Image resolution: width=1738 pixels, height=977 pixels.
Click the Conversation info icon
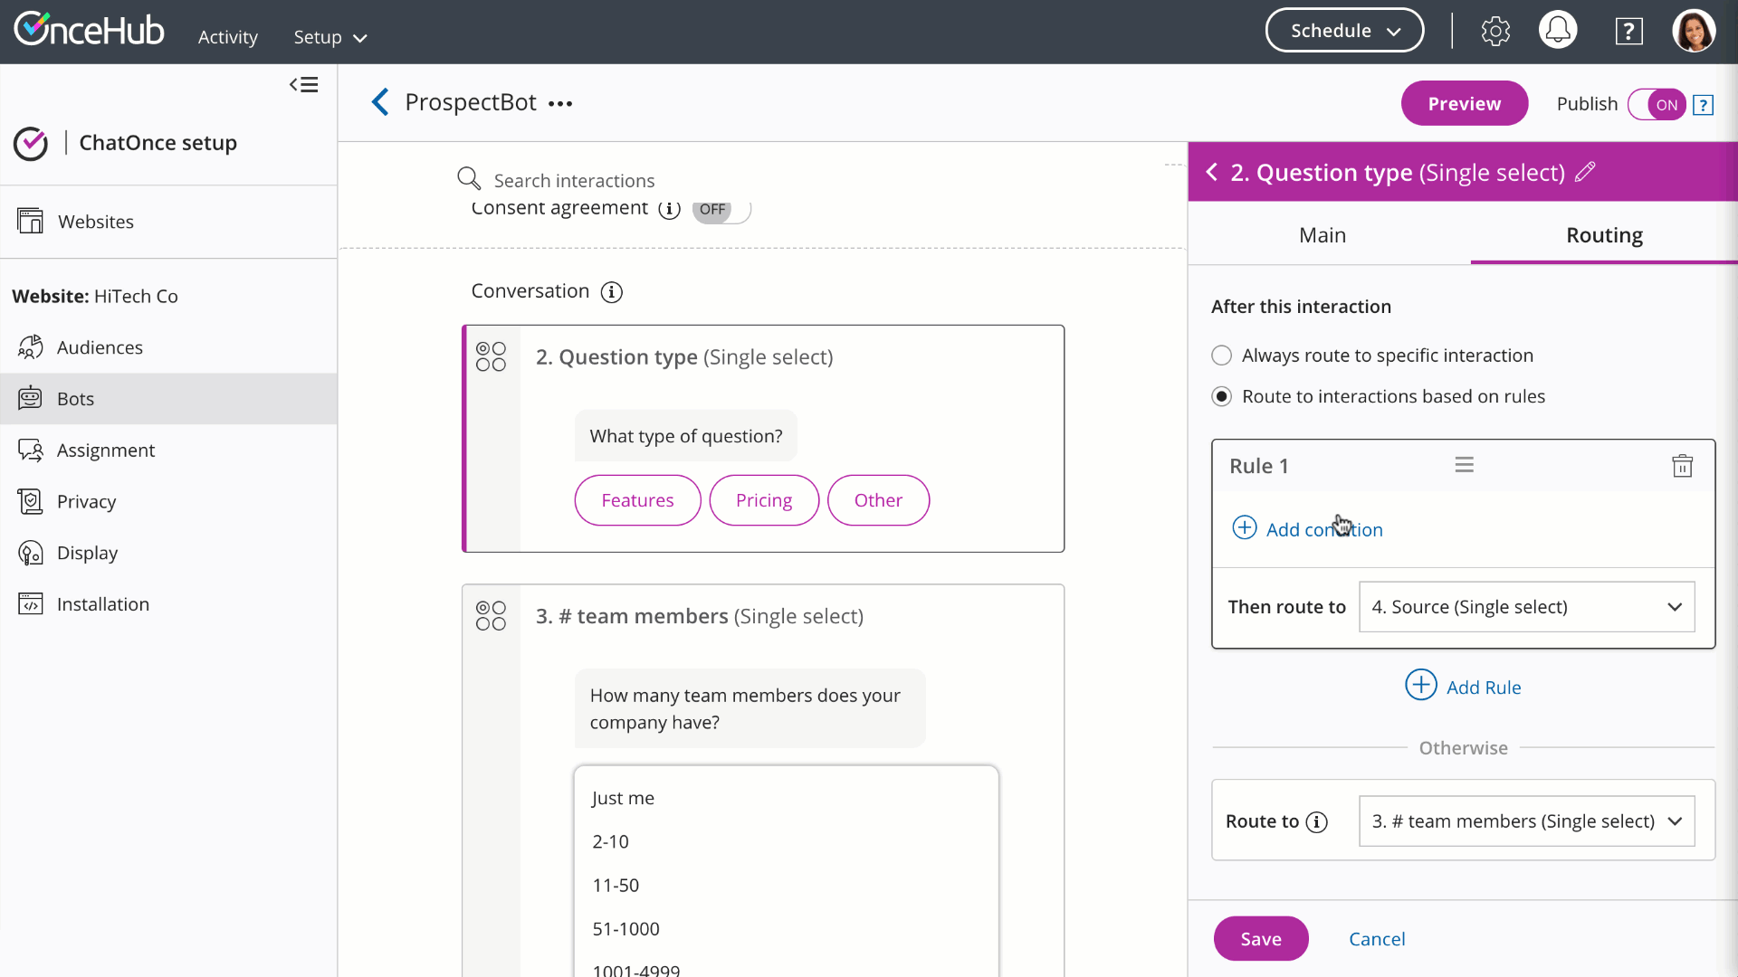tap(612, 292)
